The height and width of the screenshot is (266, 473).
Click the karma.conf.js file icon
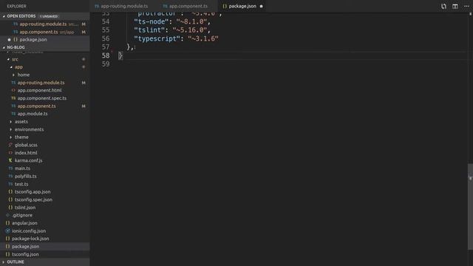pyautogui.click(x=10, y=160)
